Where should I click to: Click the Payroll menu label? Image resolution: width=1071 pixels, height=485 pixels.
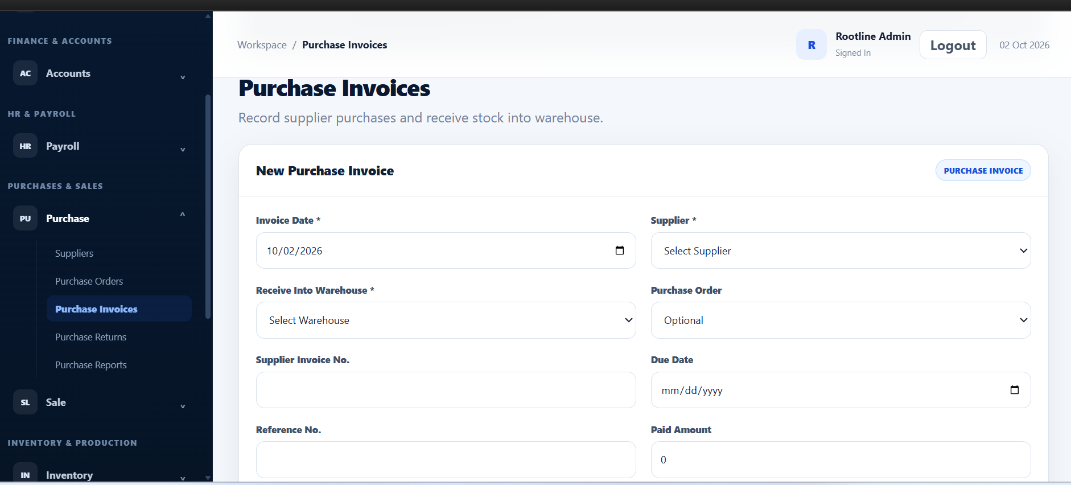point(63,146)
